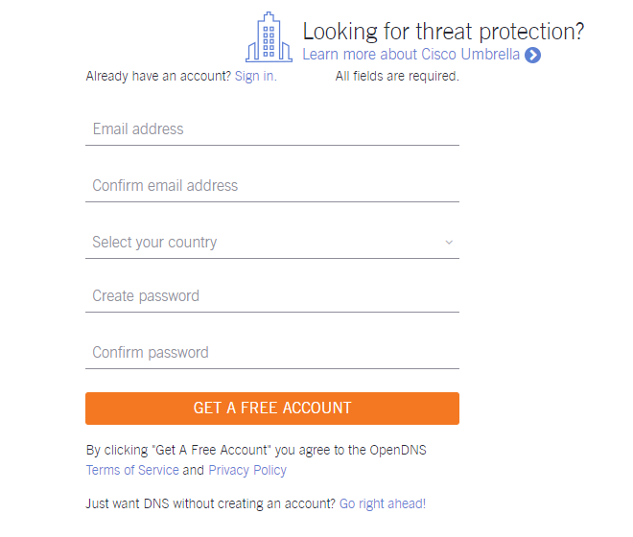Expand the country list via chevron arrow

click(x=449, y=243)
